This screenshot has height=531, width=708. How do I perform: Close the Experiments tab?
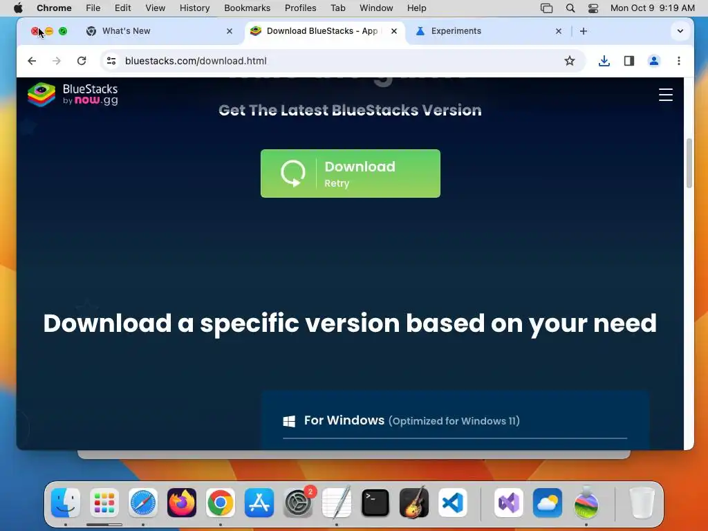pyautogui.click(x=559, y=31)
